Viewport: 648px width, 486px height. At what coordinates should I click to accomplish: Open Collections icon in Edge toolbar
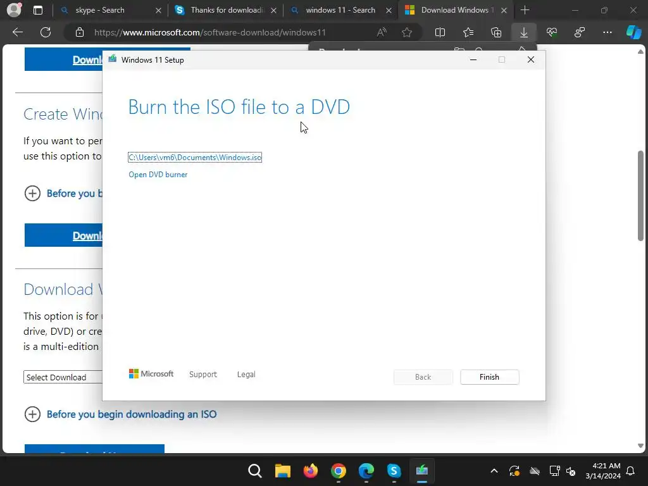496,32
